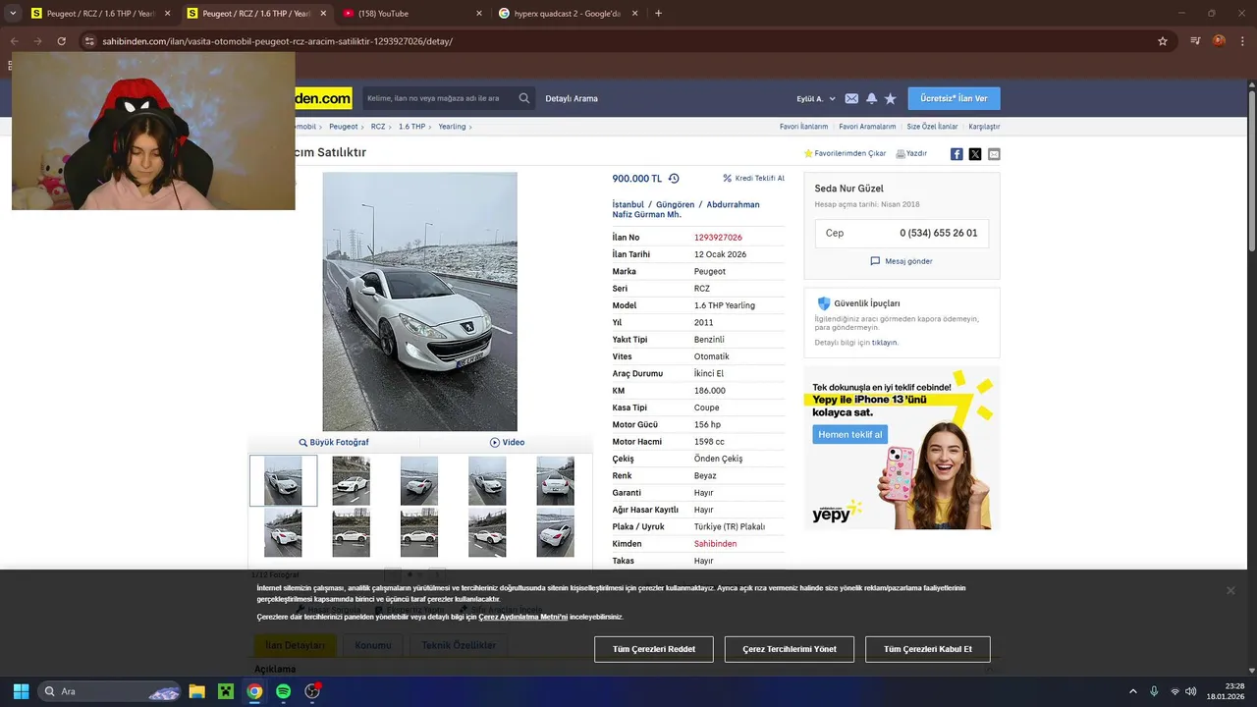The image size is (1257, 707).
Task: Go back using browser back arrow
Action: (15, 41)
